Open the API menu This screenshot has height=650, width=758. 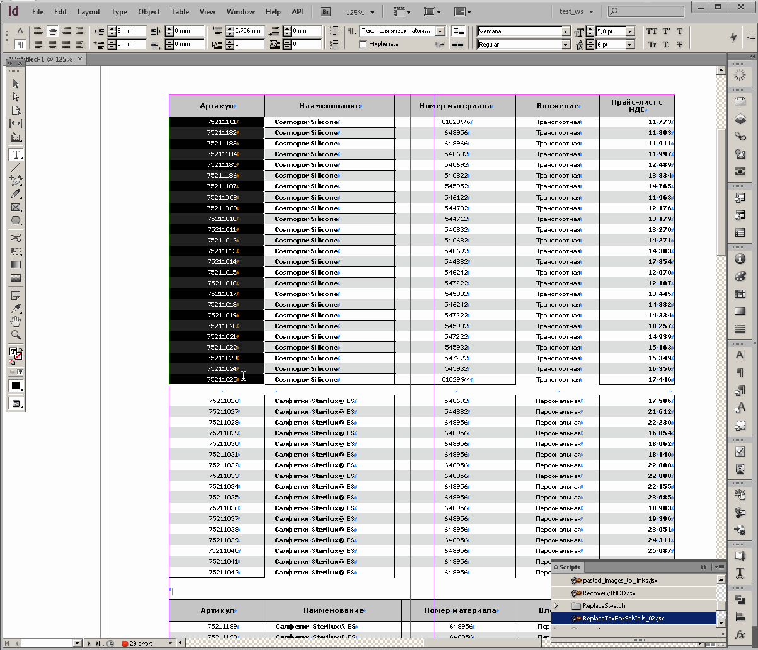coord(297,11)
